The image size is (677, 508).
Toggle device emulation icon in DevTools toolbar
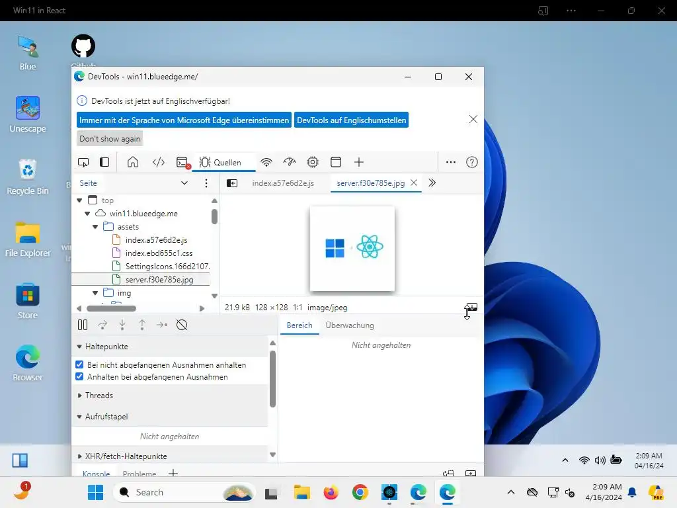click(83, 163)
